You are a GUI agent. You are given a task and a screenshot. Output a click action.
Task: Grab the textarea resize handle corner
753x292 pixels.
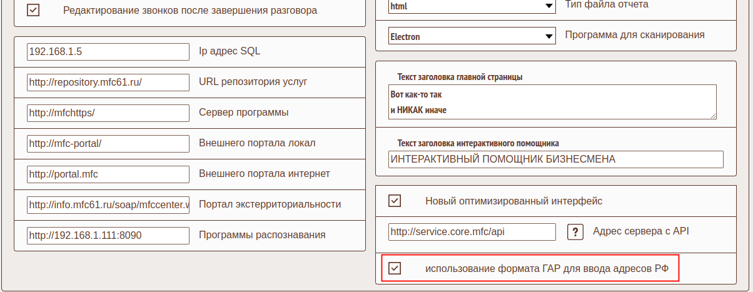tap(713, 115)
